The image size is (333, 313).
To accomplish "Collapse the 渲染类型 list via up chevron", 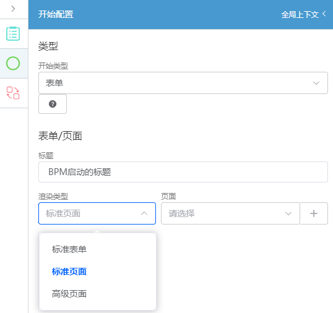I will pyautogui.click(x=144, y=213).
